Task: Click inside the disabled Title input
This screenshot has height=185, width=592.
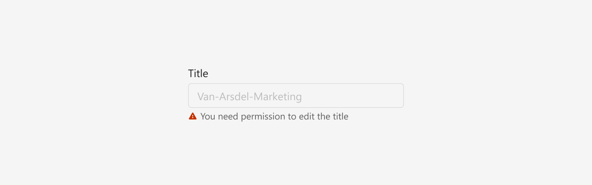Action: [296, 96]
